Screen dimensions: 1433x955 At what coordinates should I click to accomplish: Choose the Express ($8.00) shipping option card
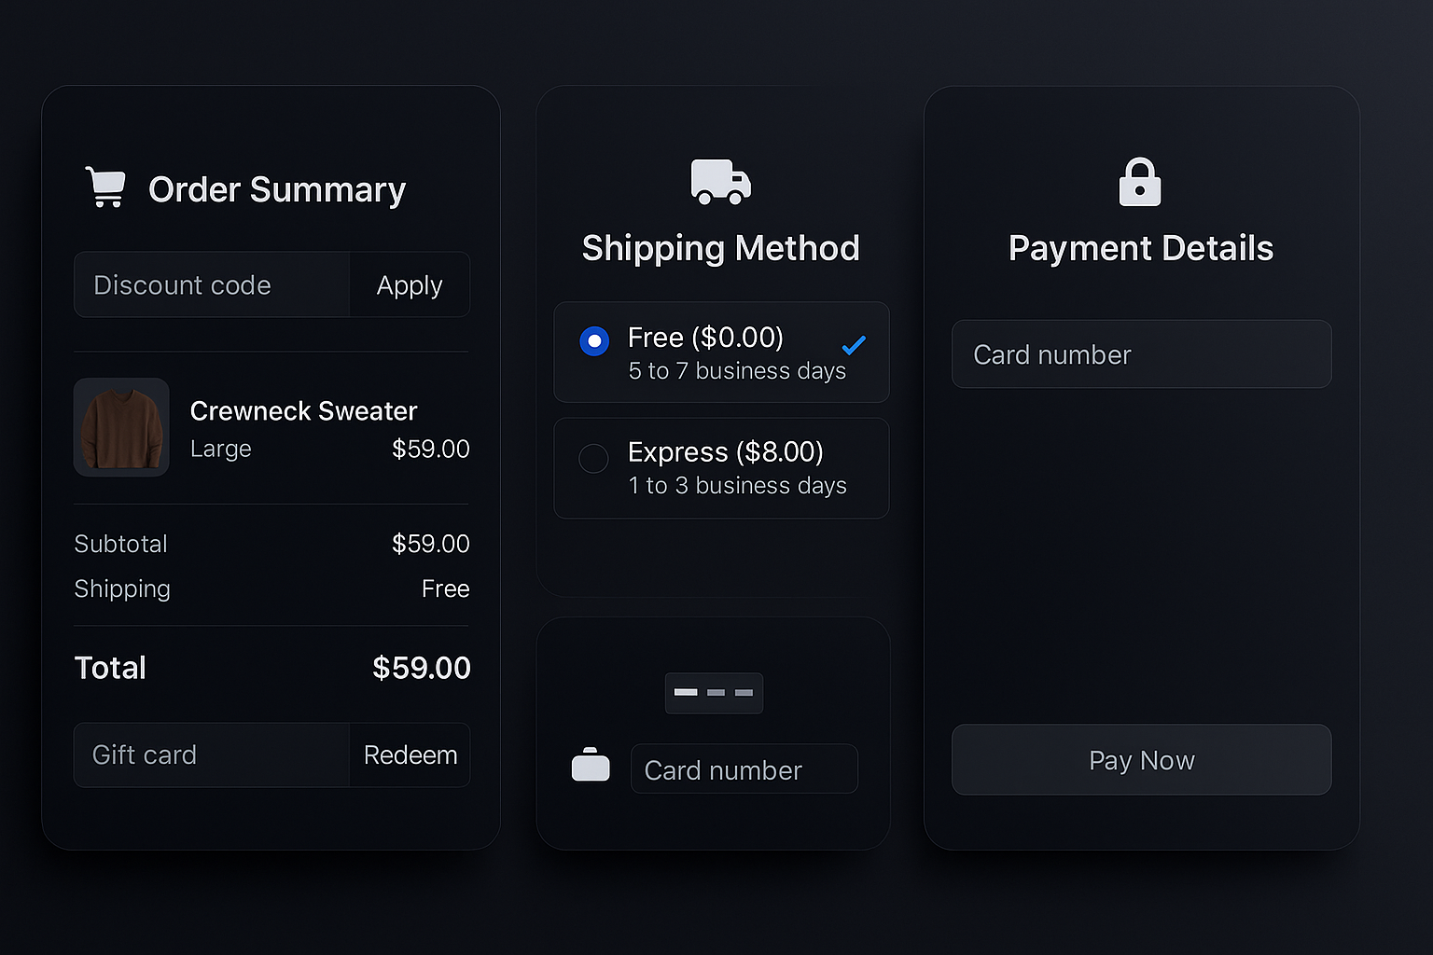pyautogui.click(x=737, y=468)
